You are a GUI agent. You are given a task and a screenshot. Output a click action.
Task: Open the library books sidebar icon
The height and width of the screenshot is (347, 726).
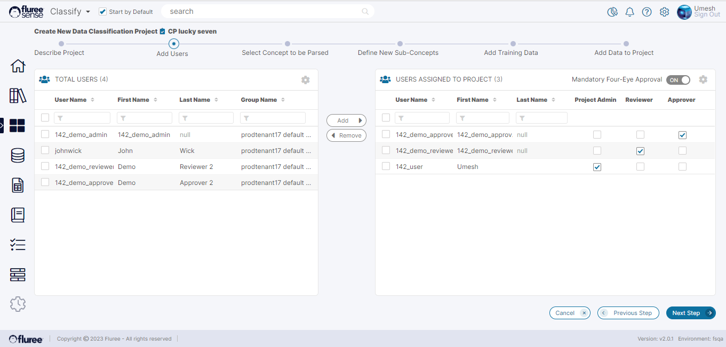(x=18, y=96)
